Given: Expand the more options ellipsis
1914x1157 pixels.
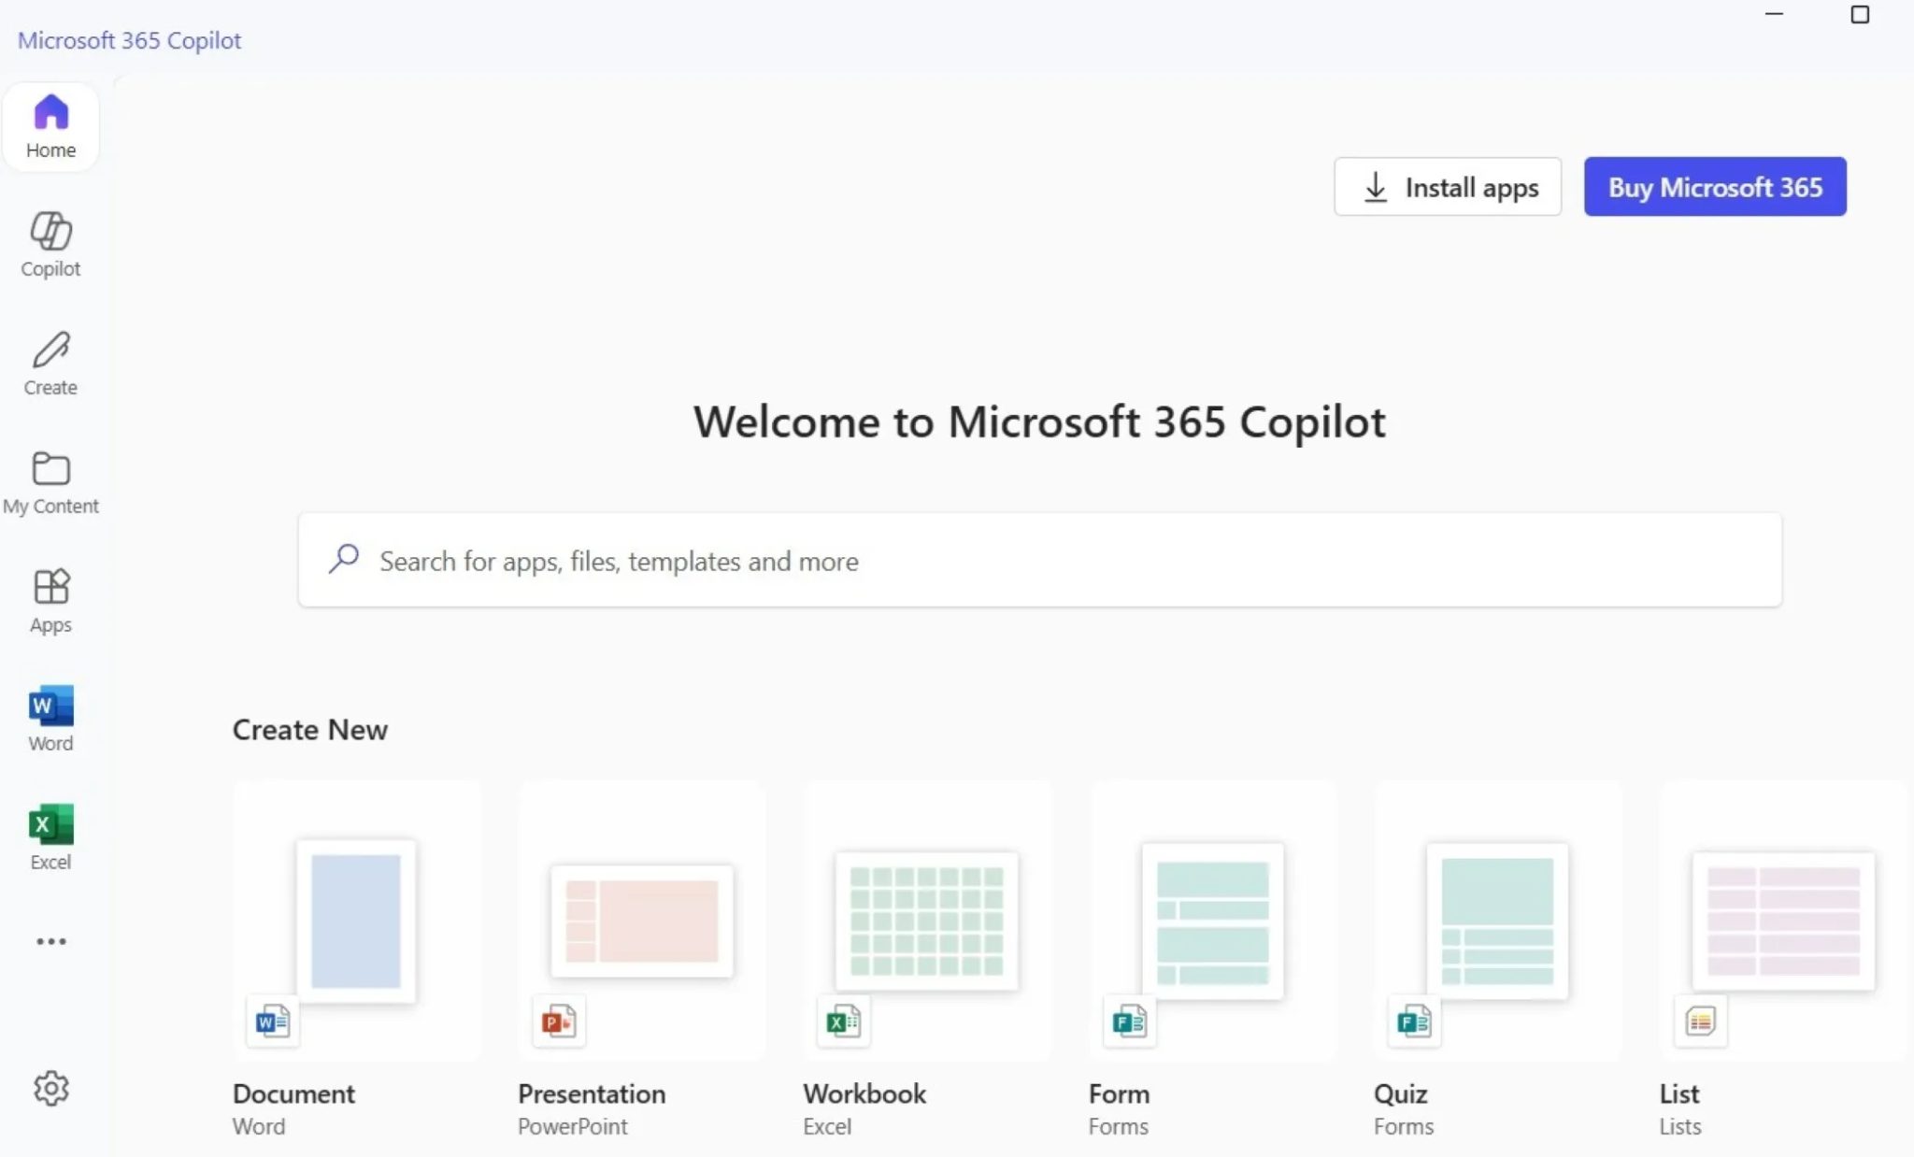Looking at the screenshot, I should (51, 941).
